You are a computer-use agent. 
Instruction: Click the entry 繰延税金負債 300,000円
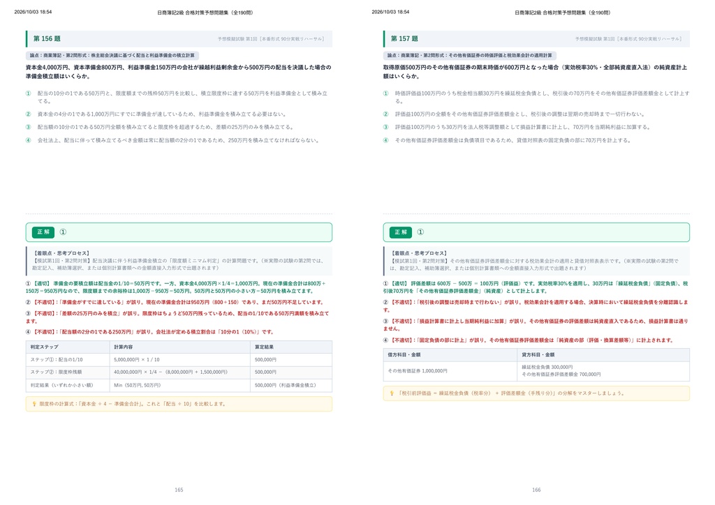point(547,367)
